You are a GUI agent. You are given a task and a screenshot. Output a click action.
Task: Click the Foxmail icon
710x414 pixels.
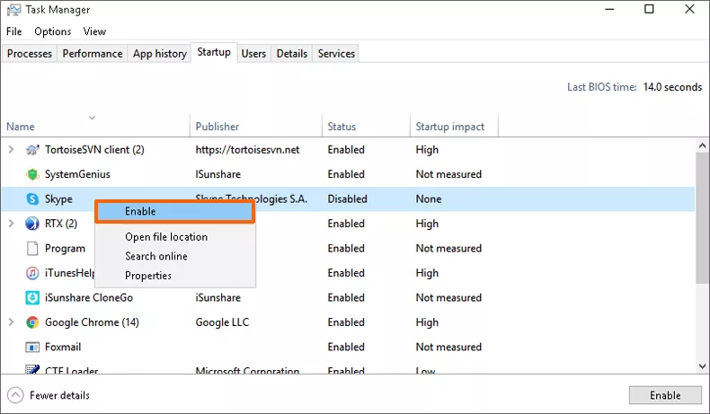(x=32, y=347)
